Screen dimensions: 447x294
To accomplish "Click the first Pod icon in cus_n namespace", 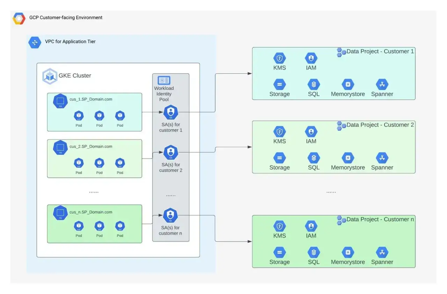I will point(79,226).
